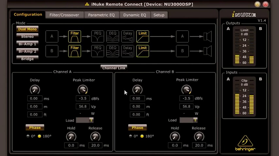Click the Channel B Release knob

(199, 137)
